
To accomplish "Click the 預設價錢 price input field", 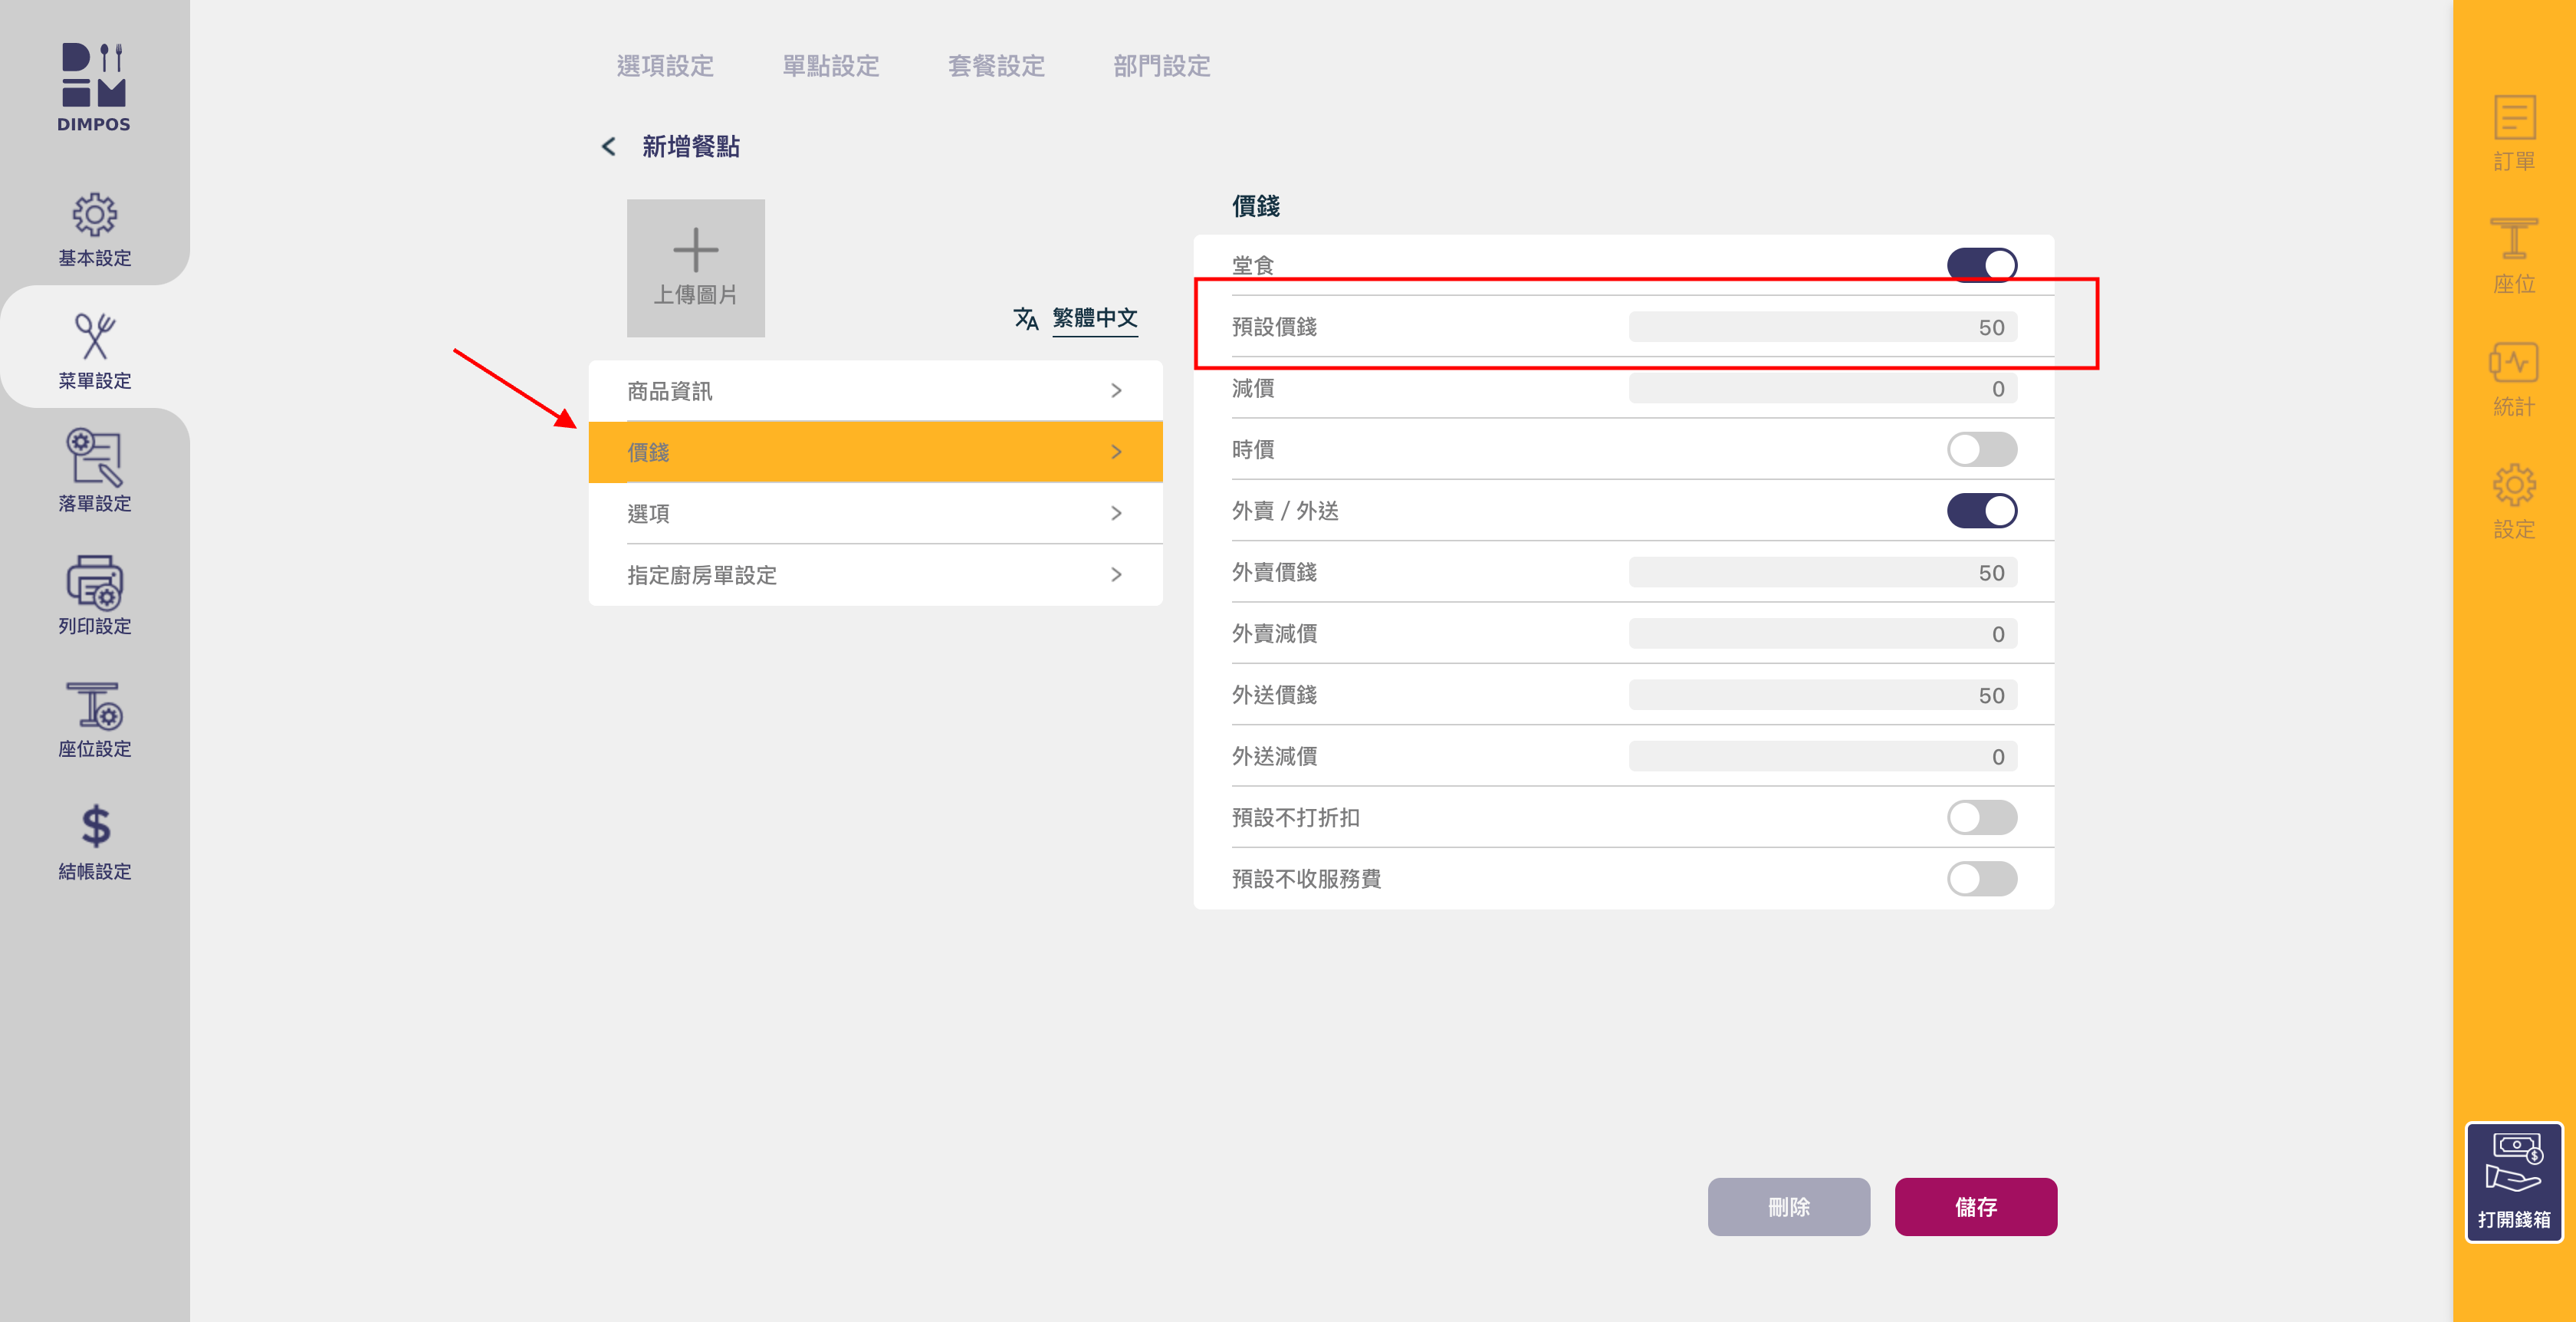I will pos(1822,327).
